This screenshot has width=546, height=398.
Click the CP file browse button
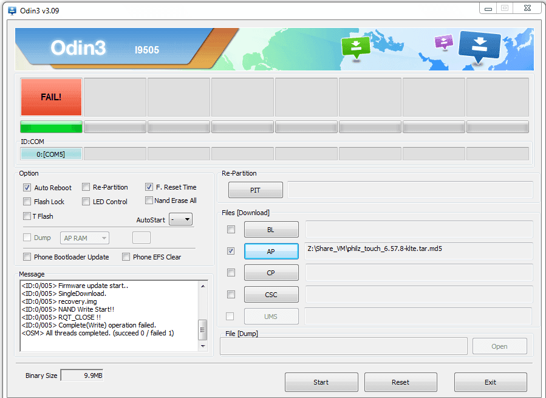[x=271, y=273]
